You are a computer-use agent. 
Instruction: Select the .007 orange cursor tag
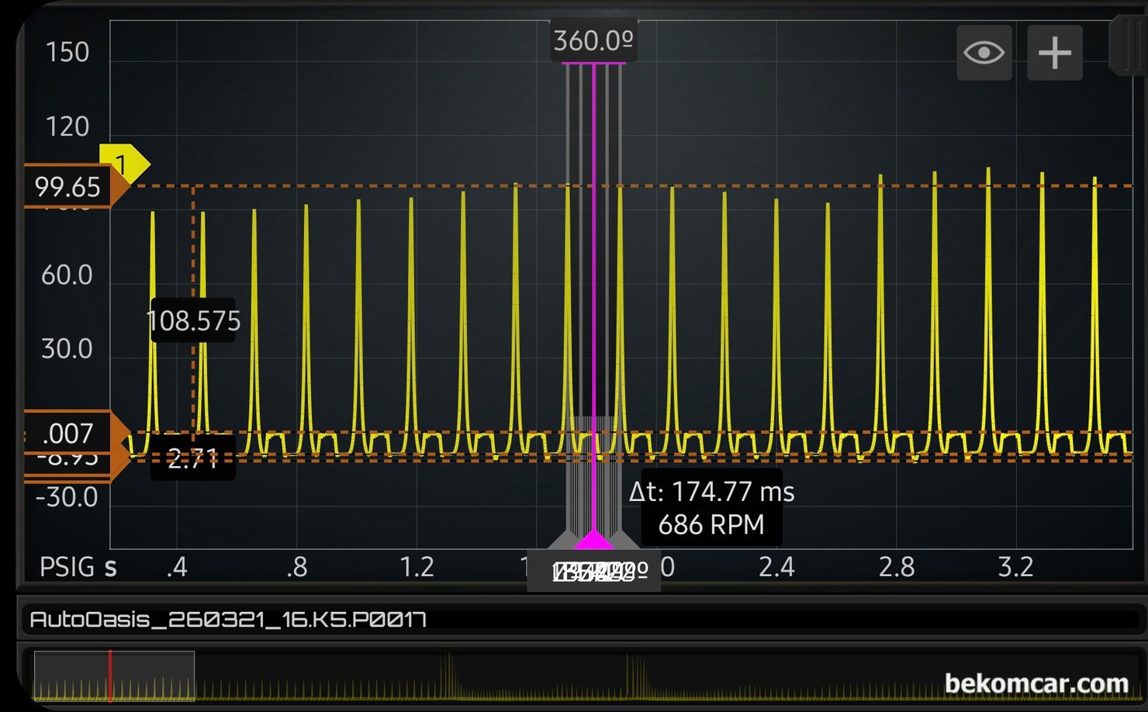click(67, 433)
